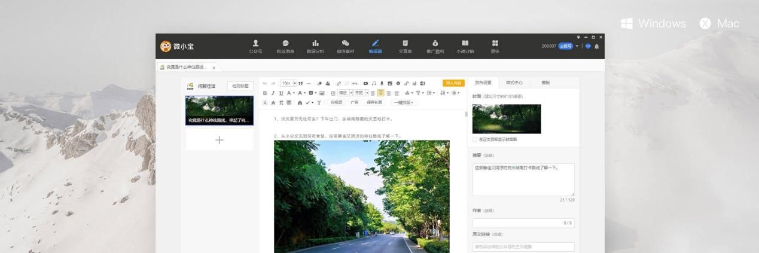
Task: Switch to the 样式中心 style center tab
Action: (x=514, y=83)
